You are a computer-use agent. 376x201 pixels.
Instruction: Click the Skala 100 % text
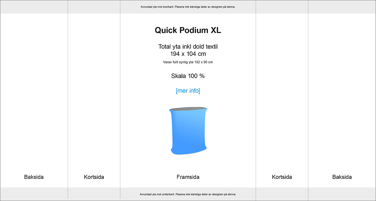coord(188,76)
